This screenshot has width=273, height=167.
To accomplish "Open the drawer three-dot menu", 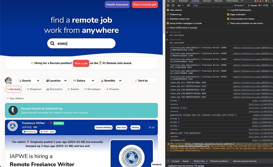I will coord(168,161).
